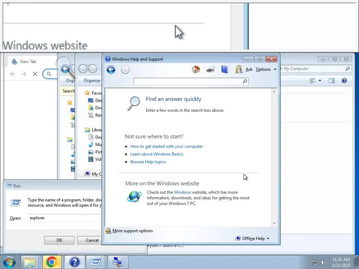Toggle the preview pane icon in Explorer
The height and width of the screenshot is (269, 359).
[332, 81]
